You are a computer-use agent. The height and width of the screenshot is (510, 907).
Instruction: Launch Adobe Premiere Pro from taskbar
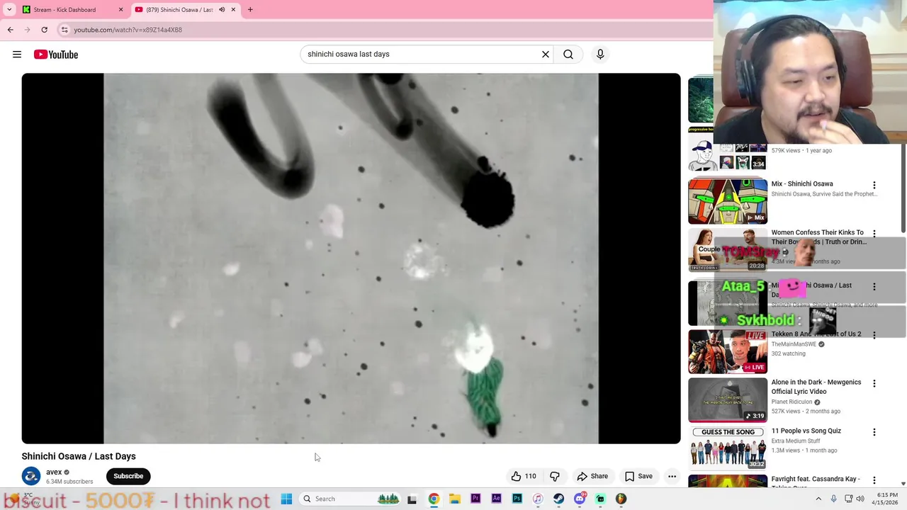click(x=475, y=499)
